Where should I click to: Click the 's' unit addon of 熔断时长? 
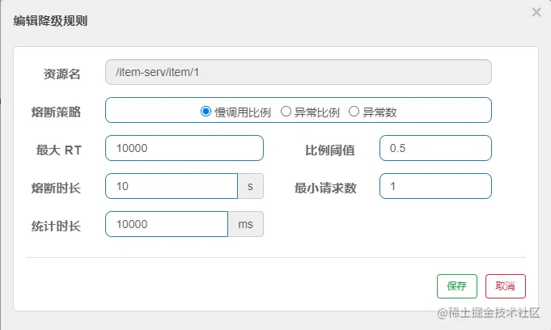click(251, 186)
